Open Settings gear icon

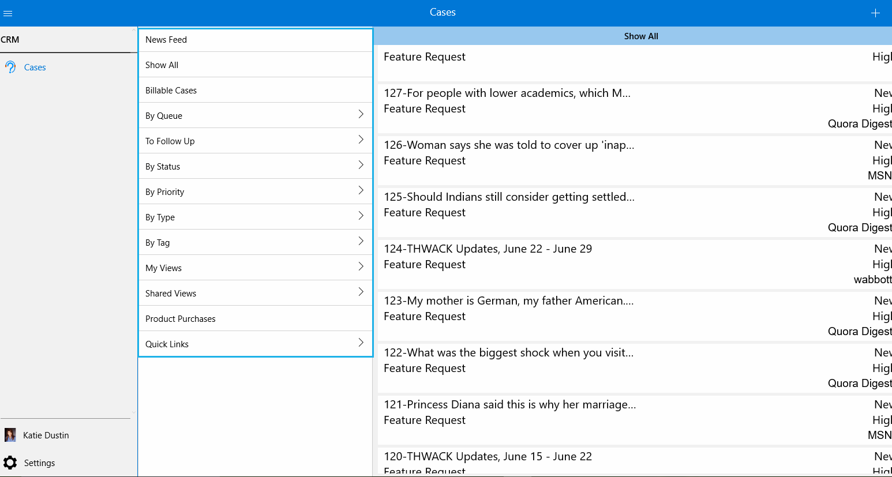pos(10,463)
